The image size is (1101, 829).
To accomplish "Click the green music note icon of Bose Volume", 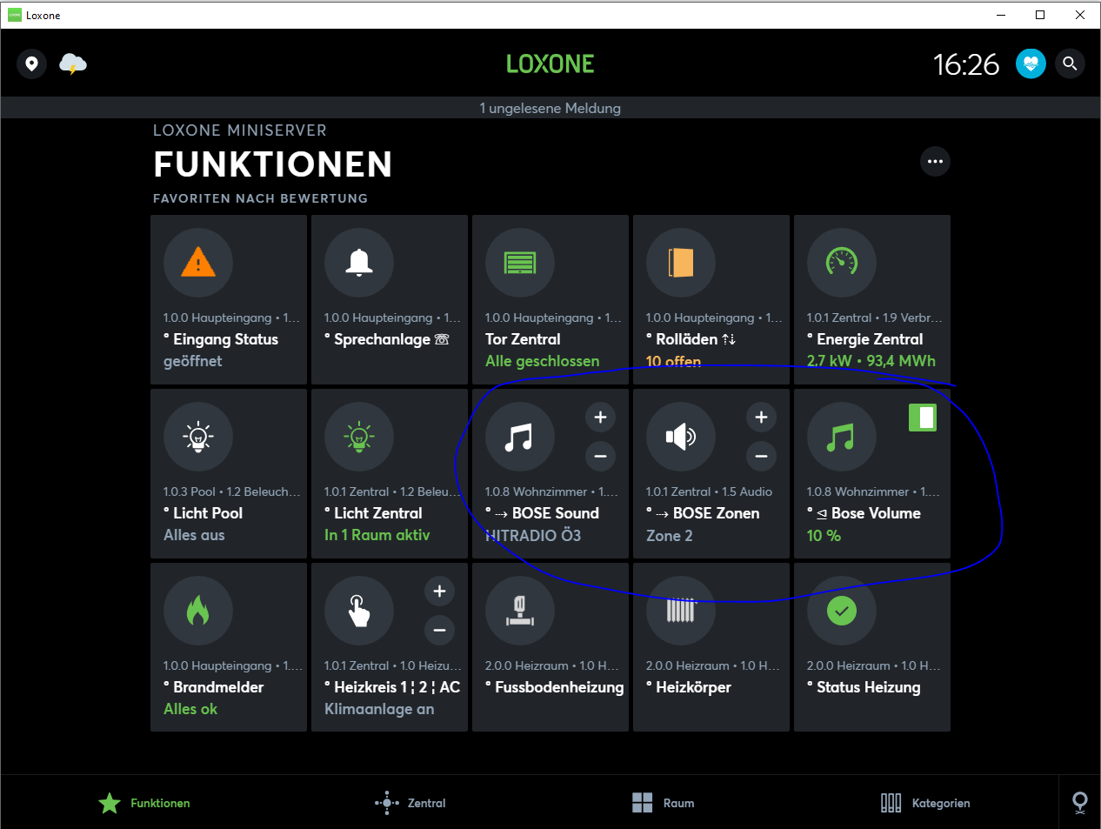I will coord(842,436).
